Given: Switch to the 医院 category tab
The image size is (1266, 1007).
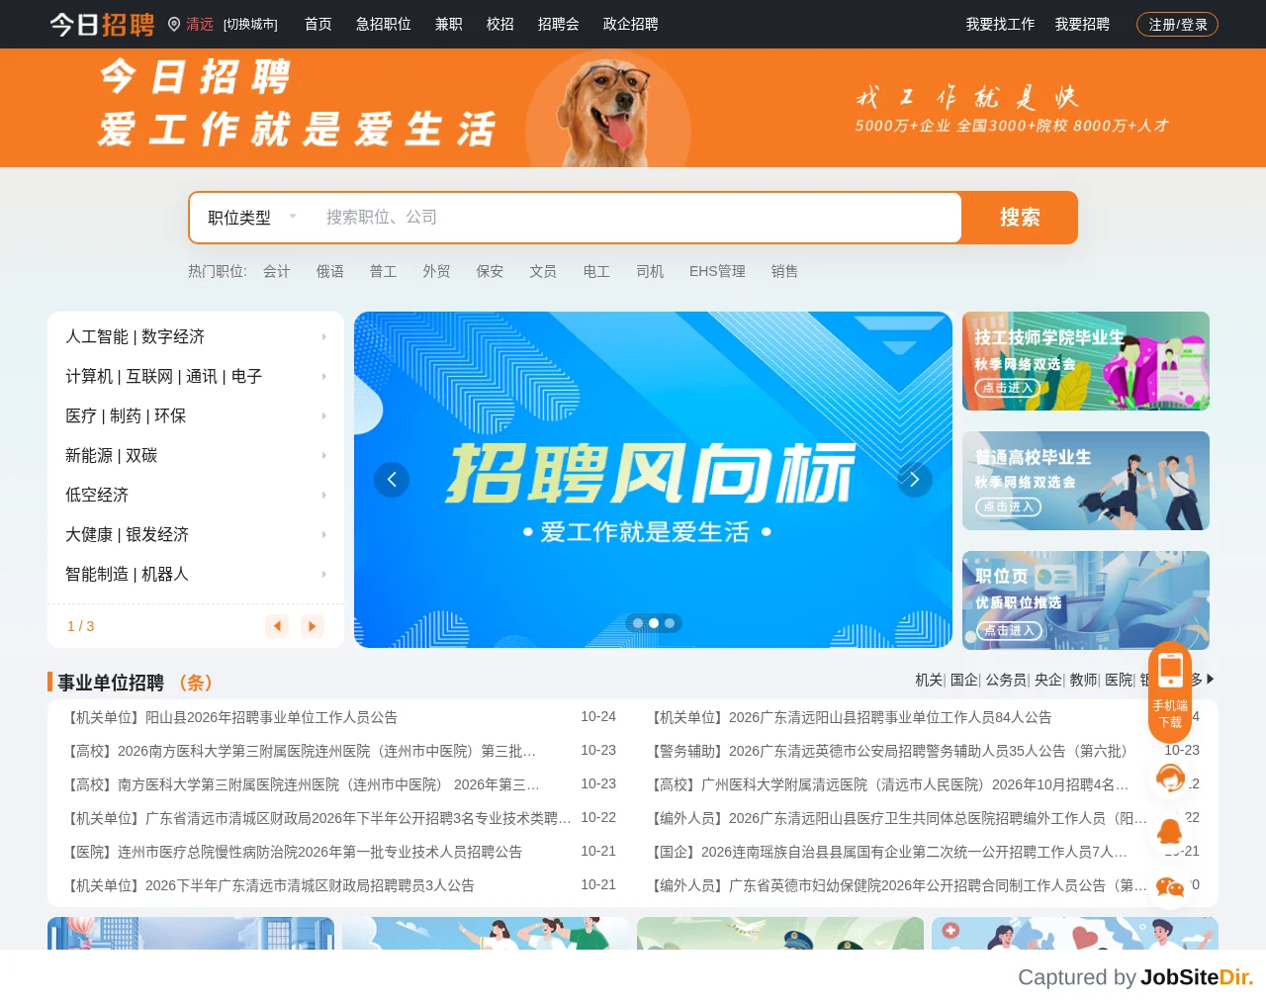Looking at the screenshot, I should tap(1120, 680).
